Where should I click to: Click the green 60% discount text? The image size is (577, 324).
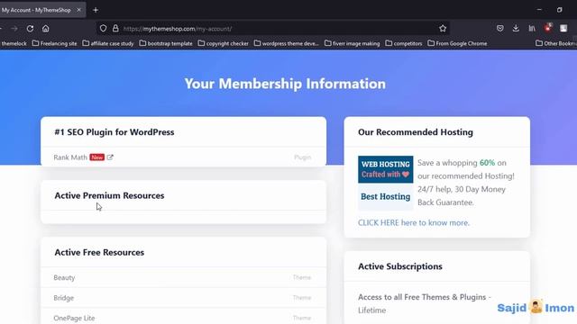[487, 163]
